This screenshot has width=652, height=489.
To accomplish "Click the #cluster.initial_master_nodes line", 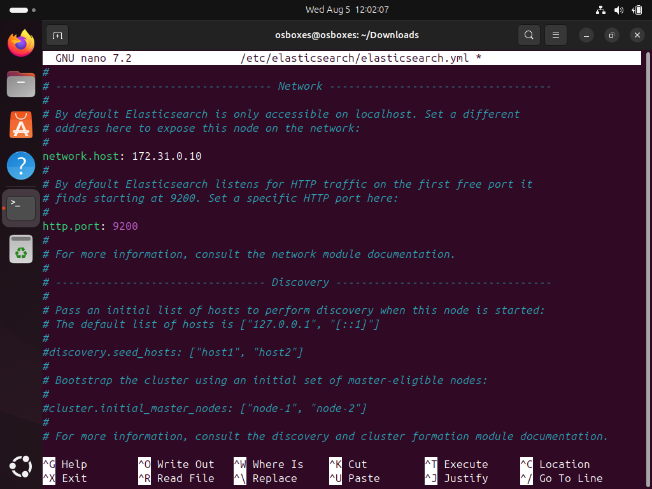I will 204,408.
